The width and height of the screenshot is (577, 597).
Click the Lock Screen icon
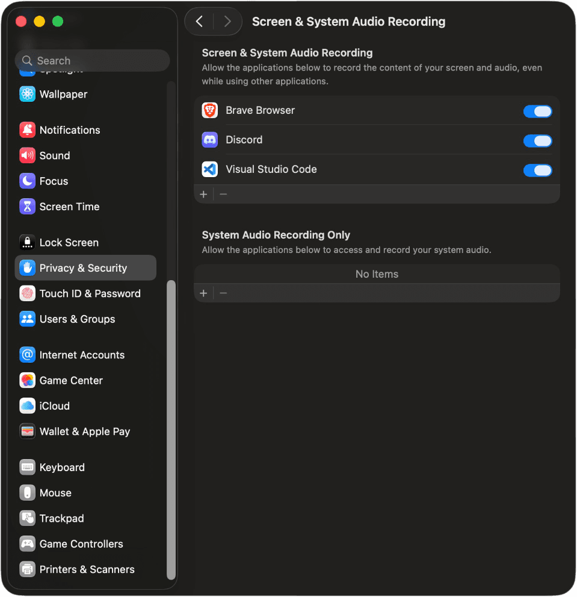[x=28, y=242]
